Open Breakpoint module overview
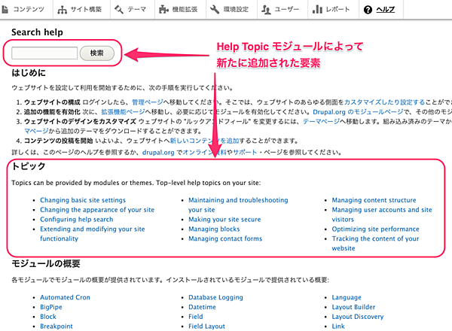Image resolution: width=452 pixels, height=331 pixels. pos(56,326)
